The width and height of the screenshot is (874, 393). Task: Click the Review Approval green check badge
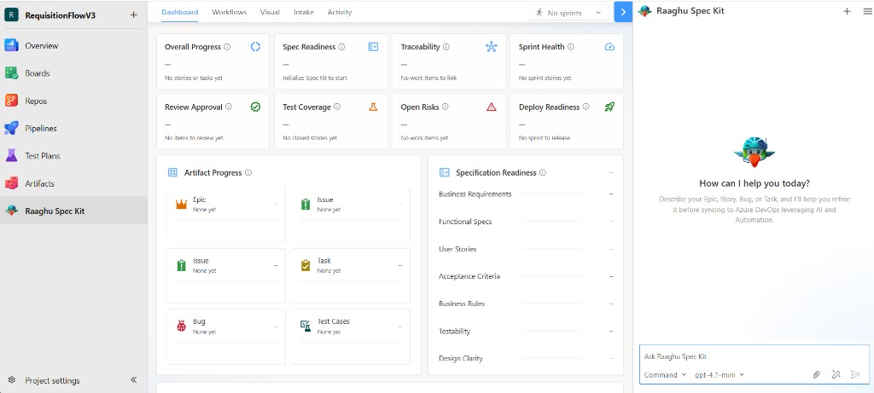(x=255, y=107)
